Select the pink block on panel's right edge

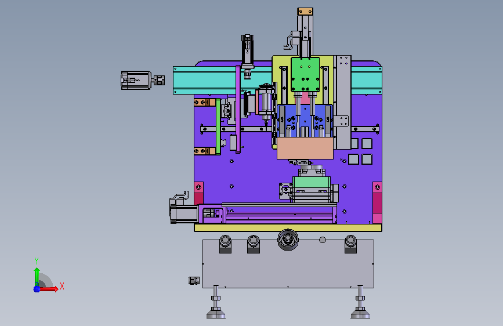(377, 202)
